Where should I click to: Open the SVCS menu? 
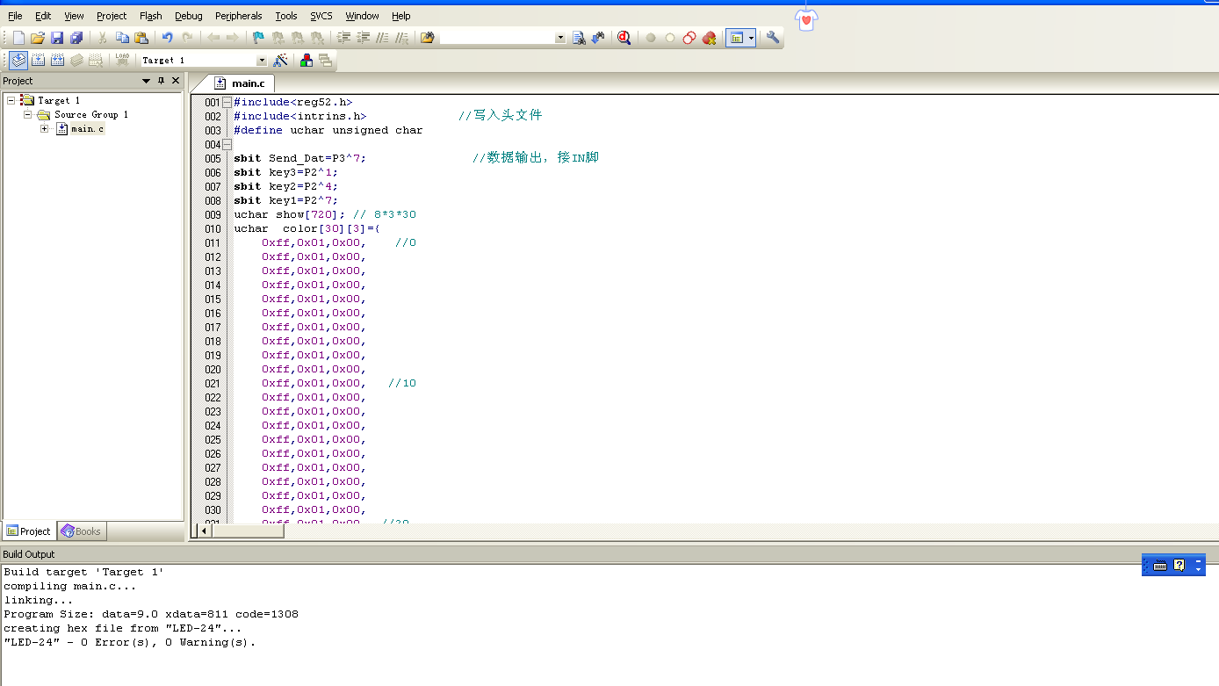[x=321, y=16]
